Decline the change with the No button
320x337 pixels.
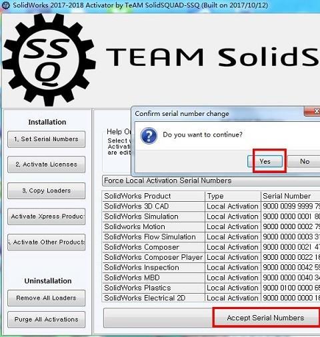(304, 161)
